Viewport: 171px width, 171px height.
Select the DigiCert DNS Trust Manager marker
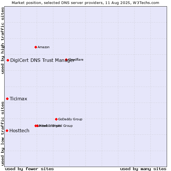click(x=8, y=60)
